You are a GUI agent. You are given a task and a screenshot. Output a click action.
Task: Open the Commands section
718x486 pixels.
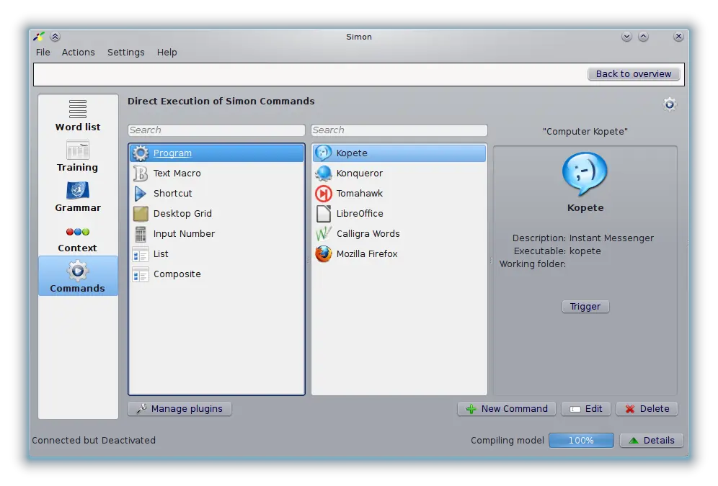pos(78,276)
